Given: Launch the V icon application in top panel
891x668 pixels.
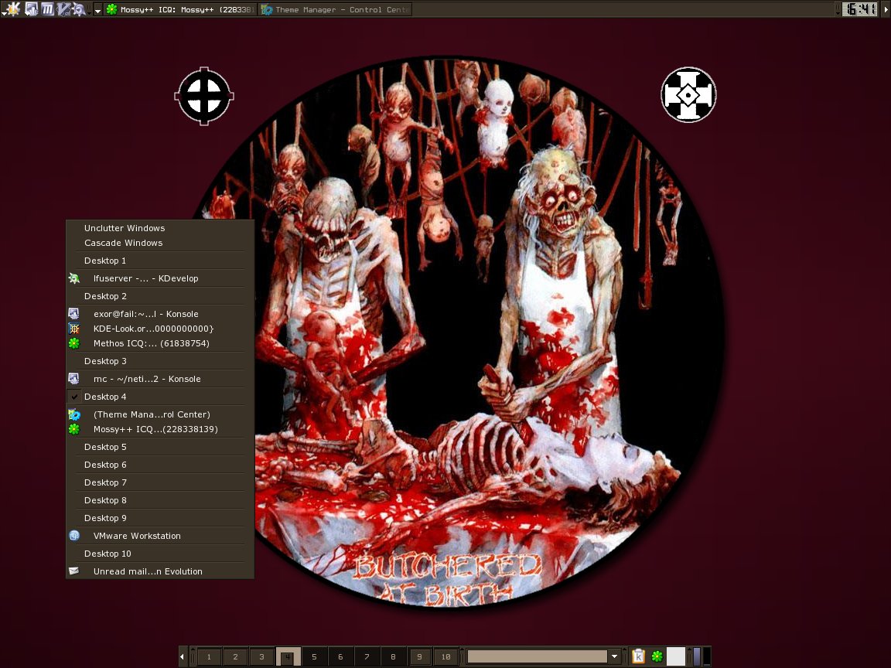Looking at the screenshot, I should [63, 9].
